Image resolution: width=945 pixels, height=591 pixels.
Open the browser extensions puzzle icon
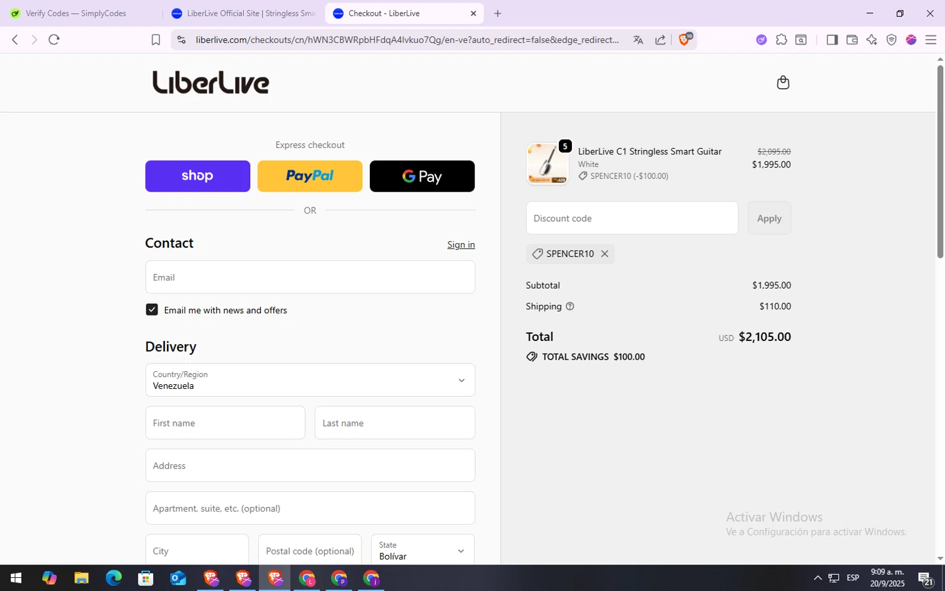pos(781,40)
